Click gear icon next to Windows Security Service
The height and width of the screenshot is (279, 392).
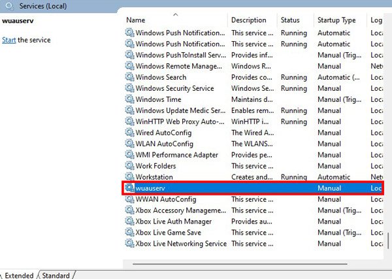pyautogui.click(x=129, y=88)
